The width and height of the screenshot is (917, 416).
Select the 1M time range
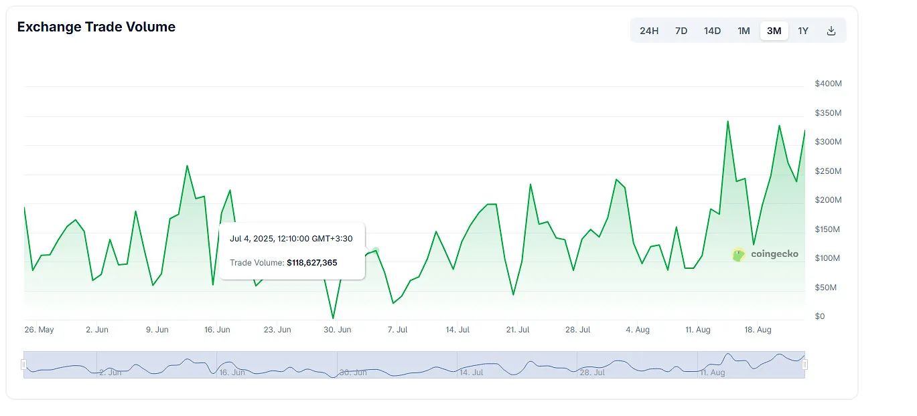[x=744, y=31]
